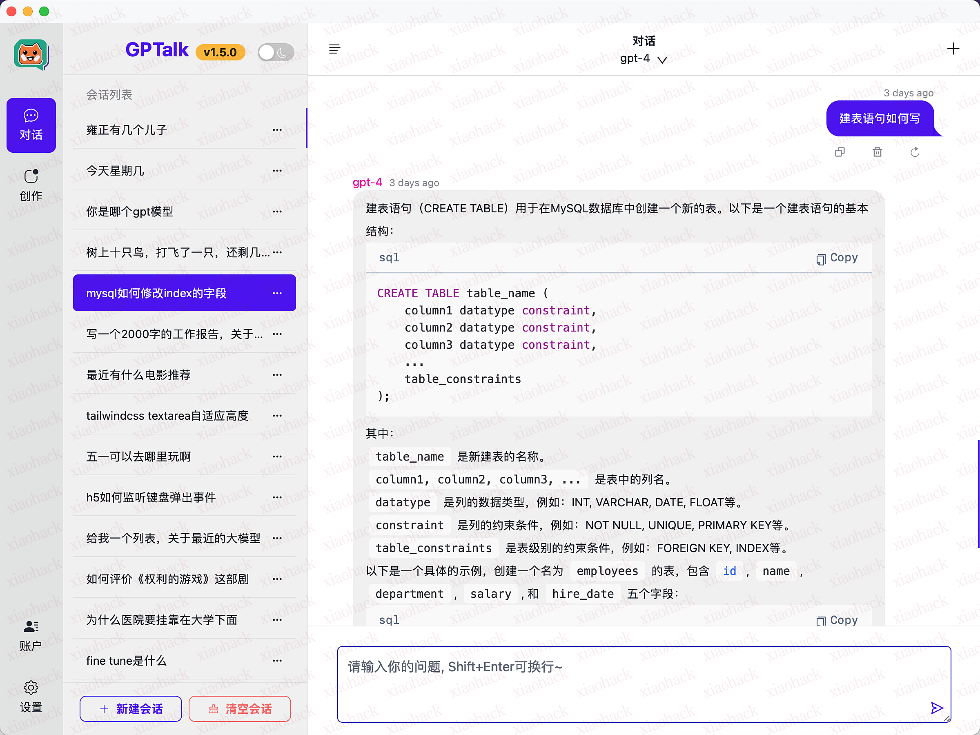Click the 新建会话 button
980x735 pixels.
[131, 708]
